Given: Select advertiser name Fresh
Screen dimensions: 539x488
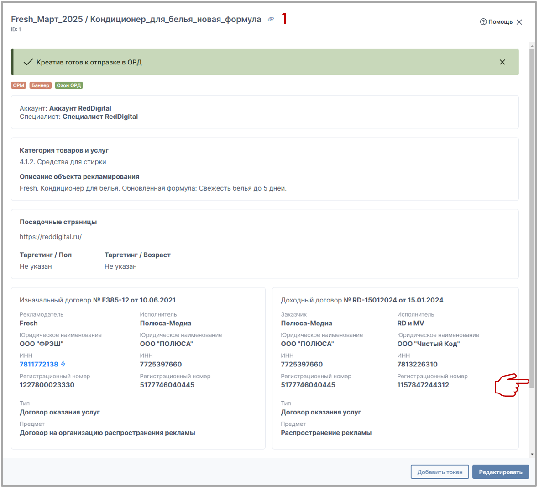Looking at the screenshot, I should point(29,323).
